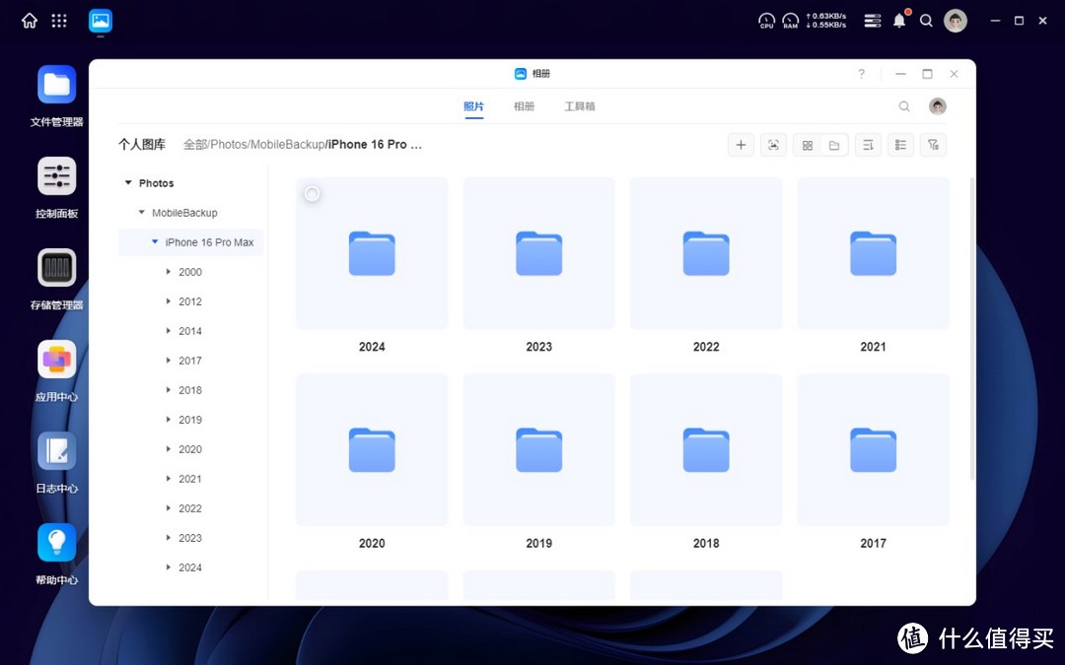
Task: Expand the 2000 folder in the sidebar tree
Action: point(167,271)
